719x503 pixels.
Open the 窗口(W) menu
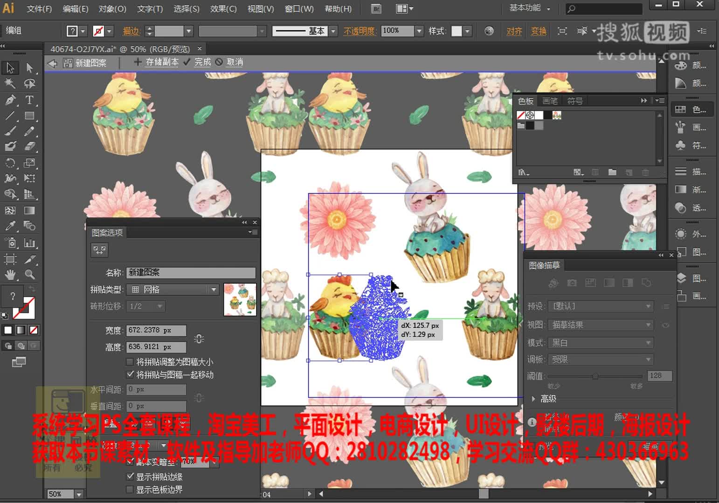pyautogui.click(x=299, y=9)
